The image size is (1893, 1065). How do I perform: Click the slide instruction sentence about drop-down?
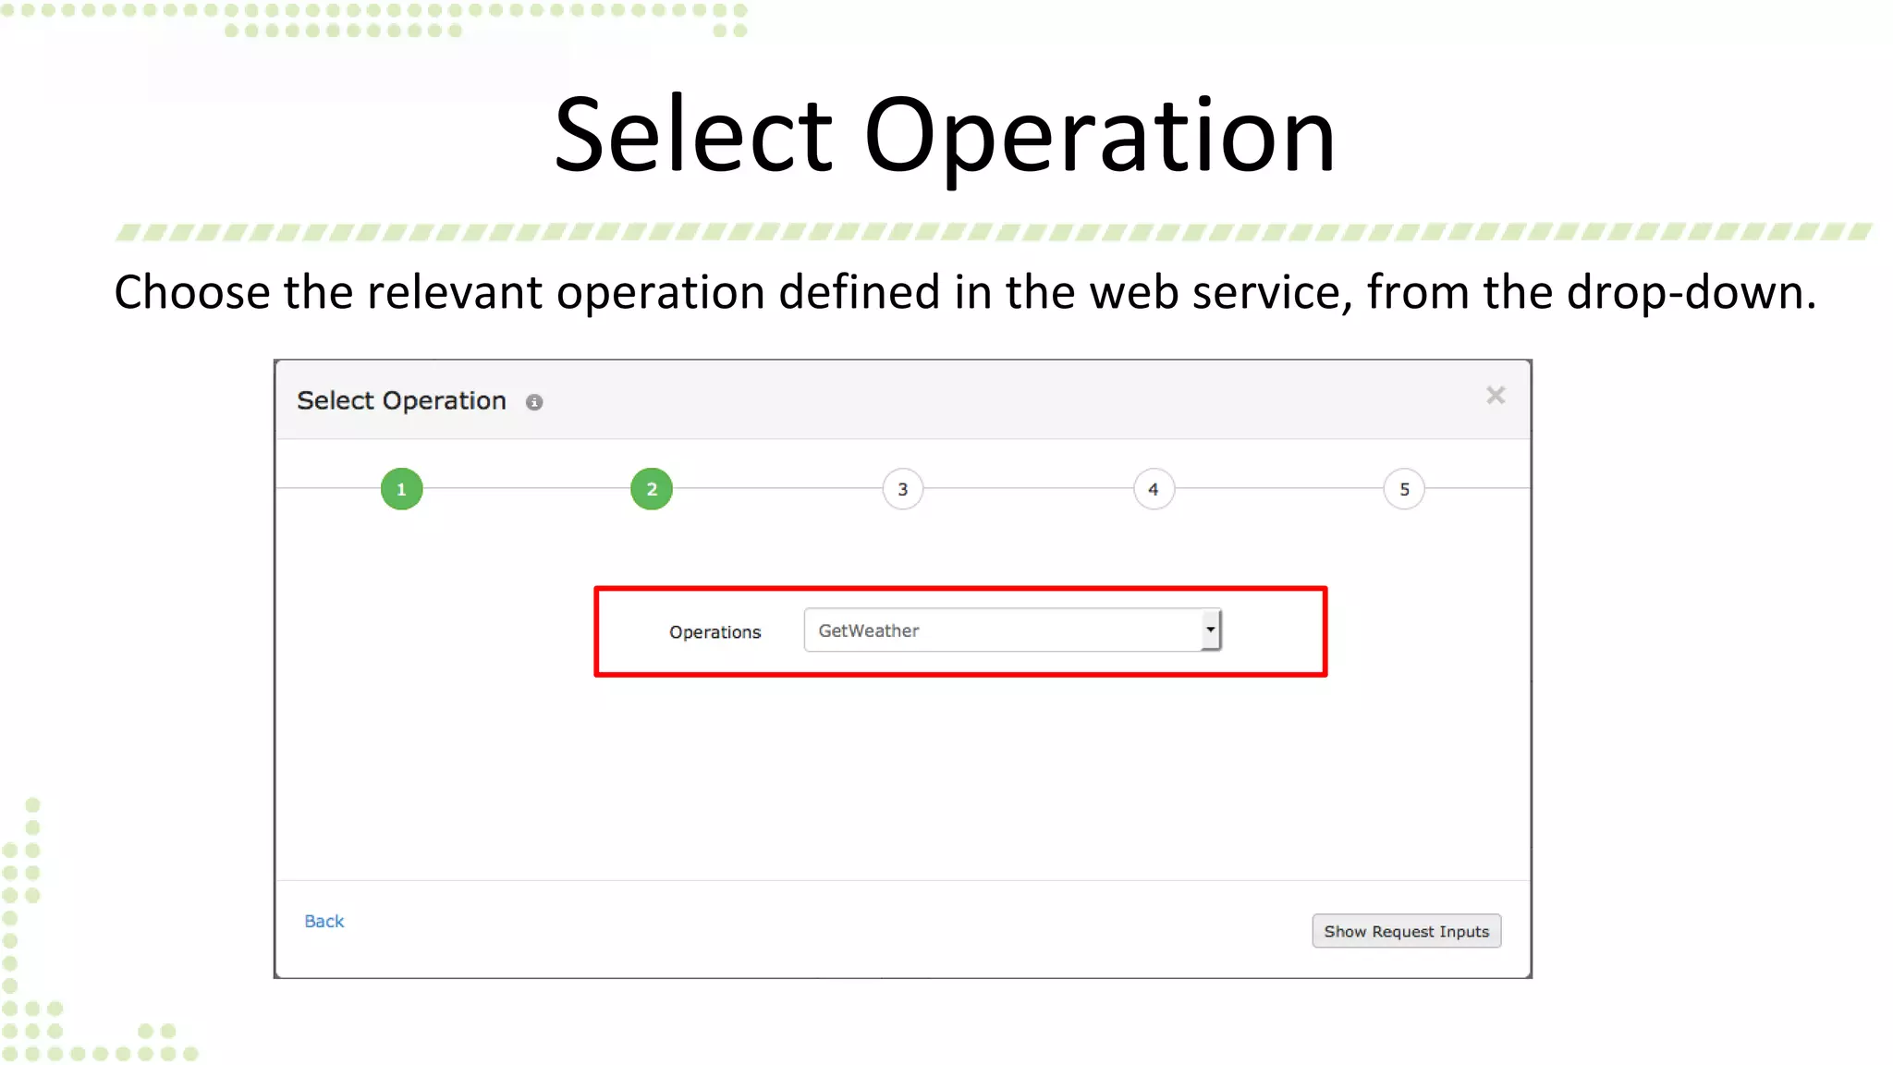click(965, 292)
